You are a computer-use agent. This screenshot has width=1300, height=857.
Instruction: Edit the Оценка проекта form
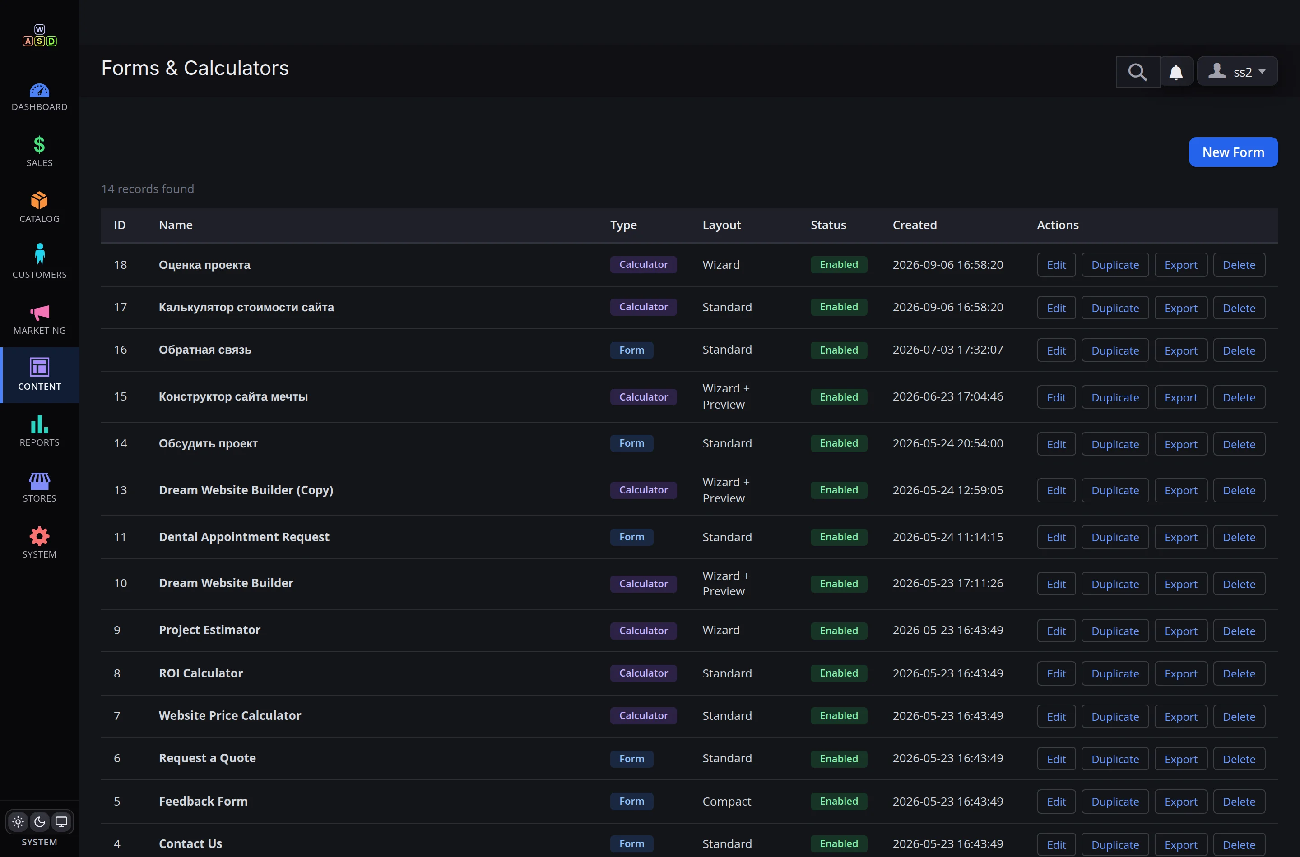pos(1056,265)
